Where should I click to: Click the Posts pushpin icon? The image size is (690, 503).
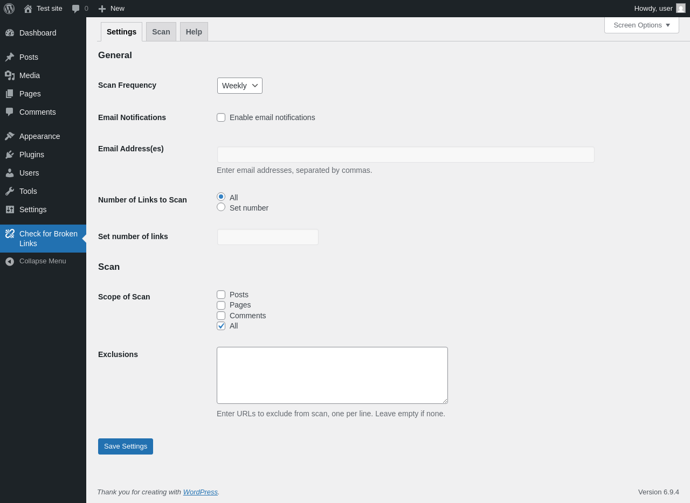point(10,57)
